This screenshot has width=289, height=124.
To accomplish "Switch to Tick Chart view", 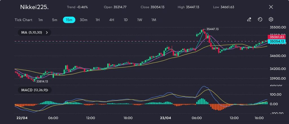I will coord(23,20).
